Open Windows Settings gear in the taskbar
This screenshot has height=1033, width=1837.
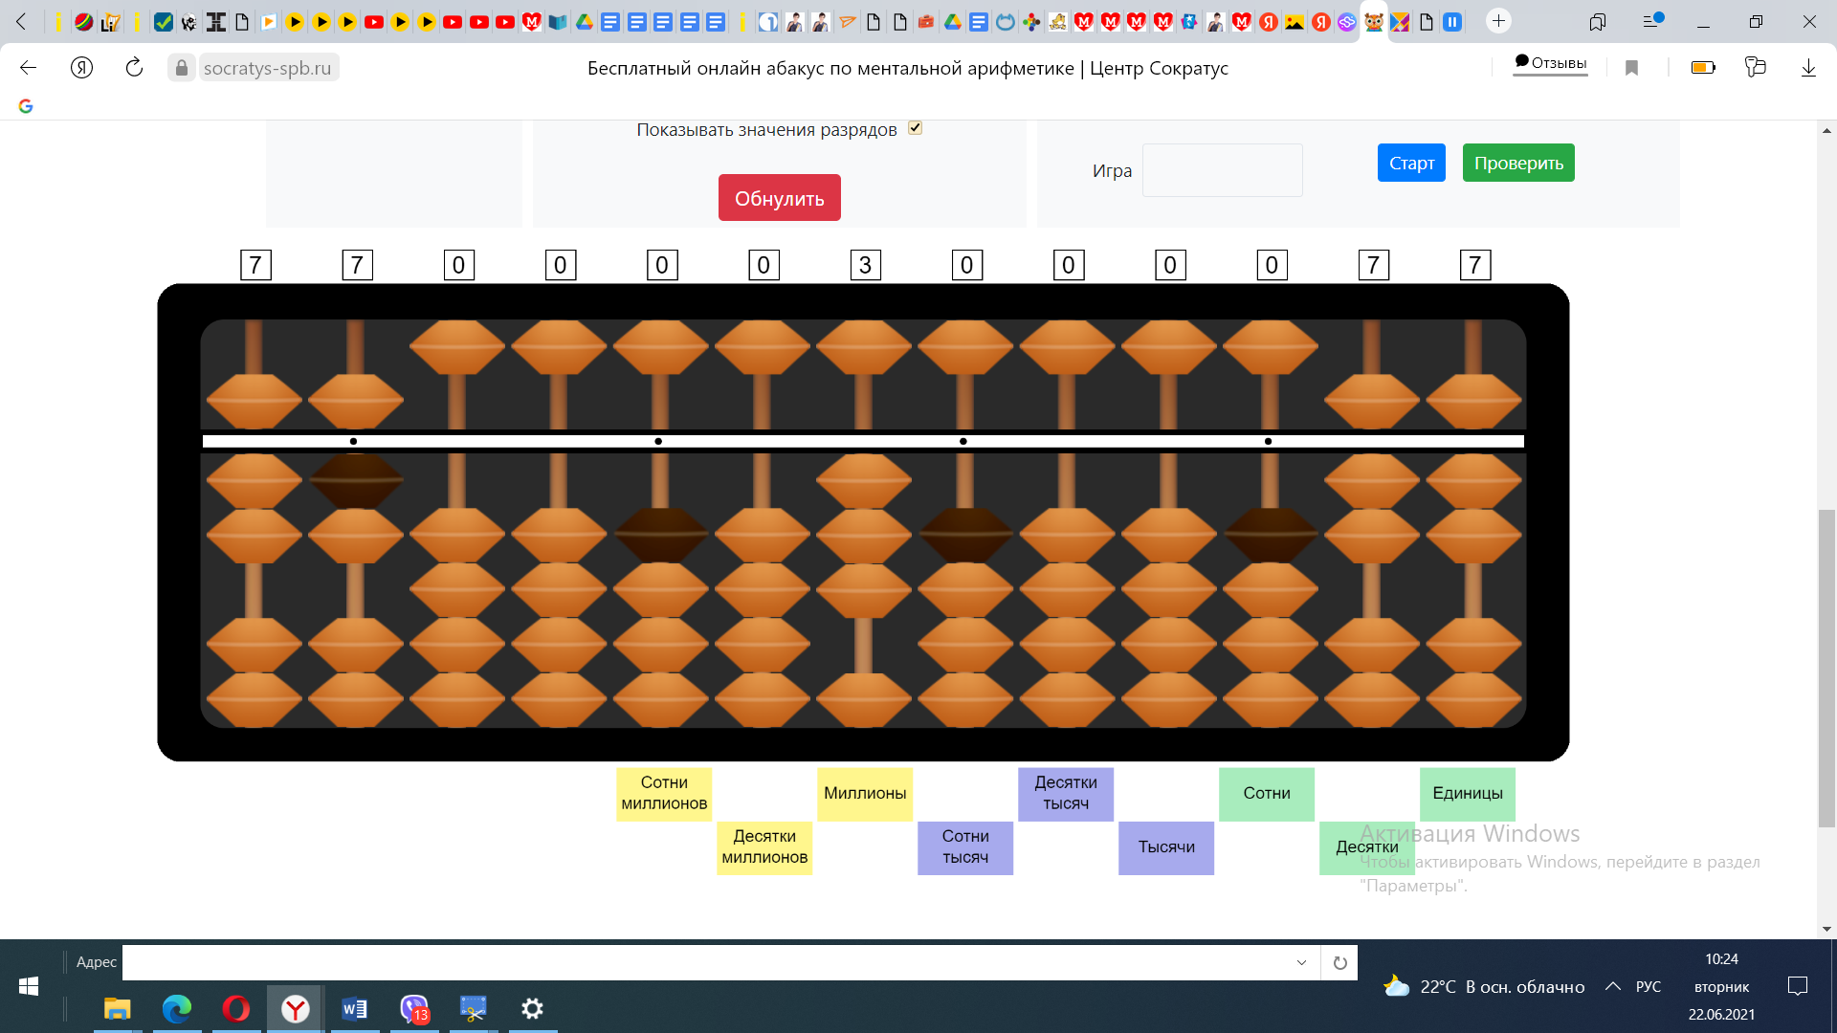(533, 1009)
